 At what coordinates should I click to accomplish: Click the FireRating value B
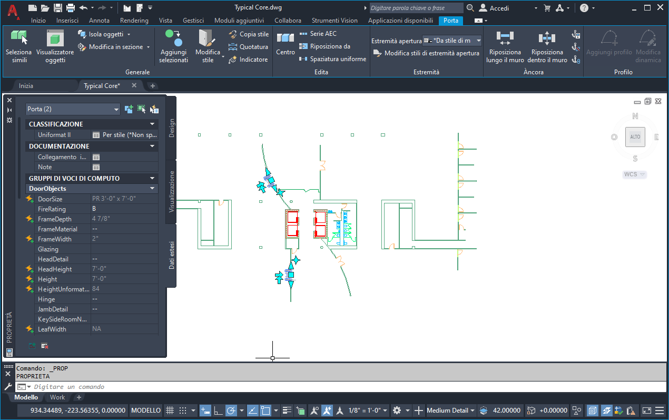click(124, 209)
